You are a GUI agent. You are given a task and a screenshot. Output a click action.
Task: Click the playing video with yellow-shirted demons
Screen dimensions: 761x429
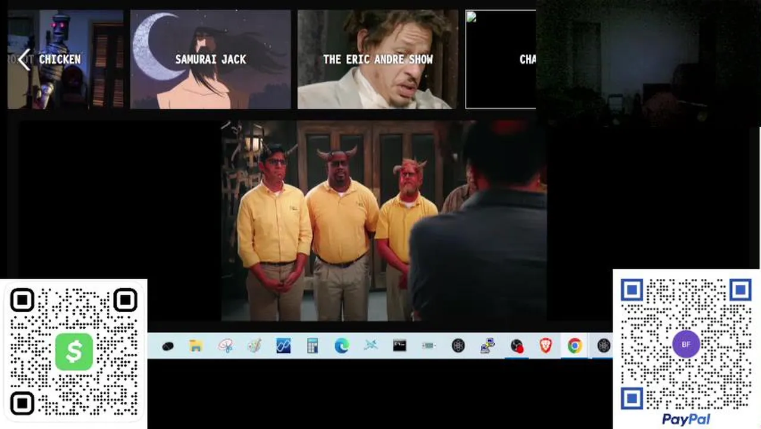click(x=384, y=221)
